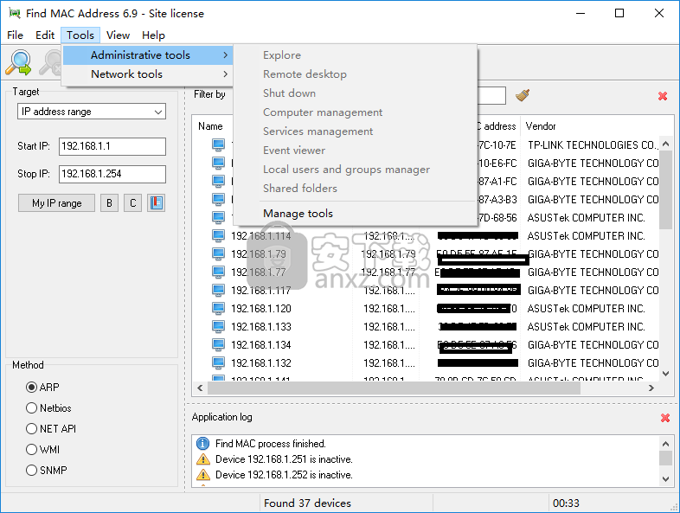Select computer icon for 192.168.1.134 row
The width and height of the screenshot is (680, 513).
click(x=218, y=345)
